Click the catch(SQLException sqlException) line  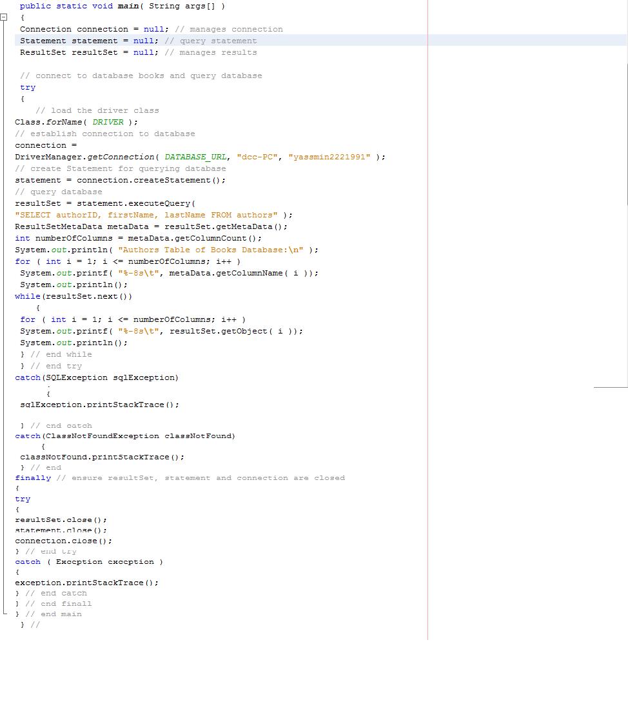click(97, 378)
